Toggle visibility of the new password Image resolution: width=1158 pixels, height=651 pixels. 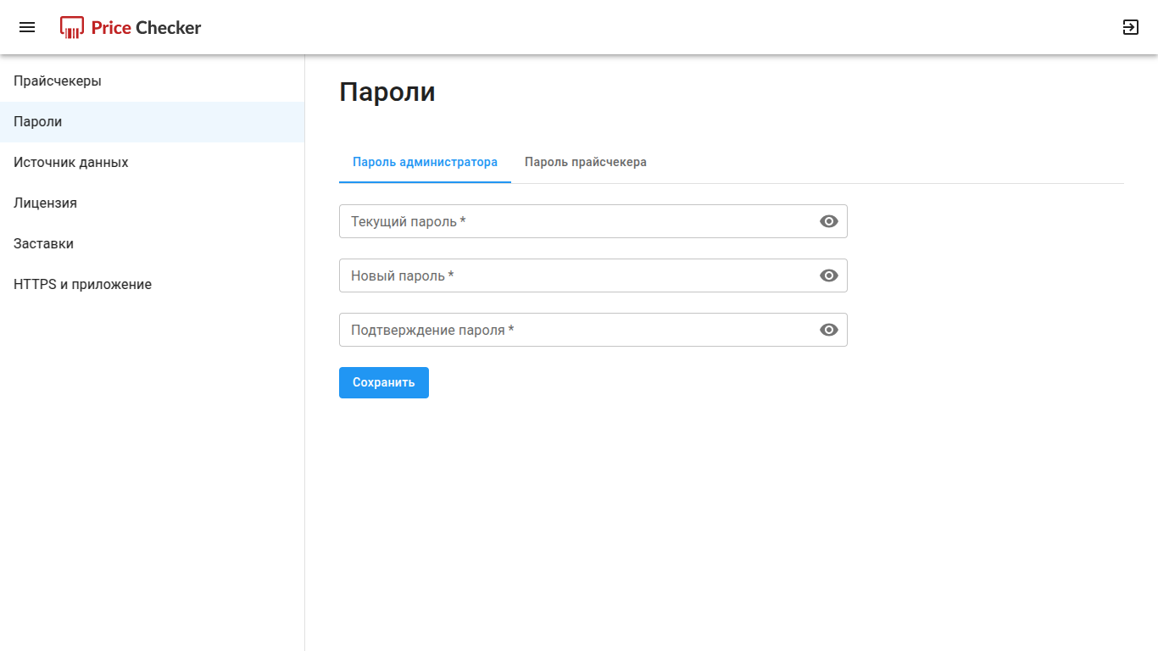point(829,275)
